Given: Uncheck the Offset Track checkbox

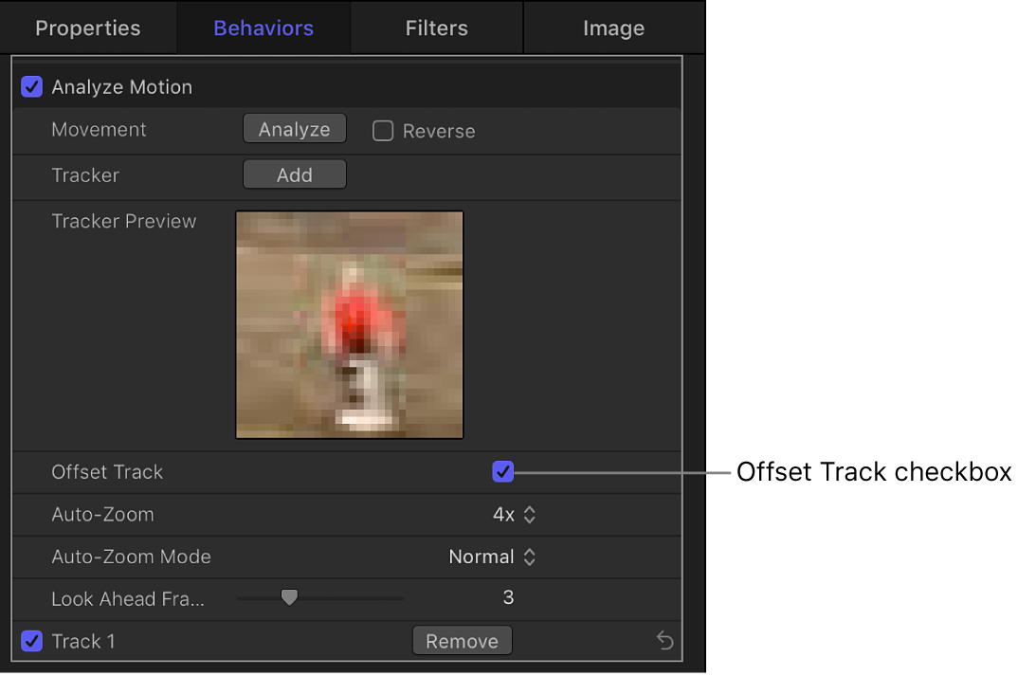Looking at the screenshot, I should pos(503,471).
